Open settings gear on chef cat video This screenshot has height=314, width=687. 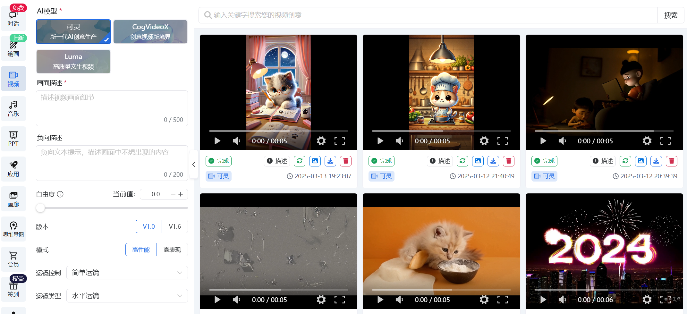tap(484, 141)
